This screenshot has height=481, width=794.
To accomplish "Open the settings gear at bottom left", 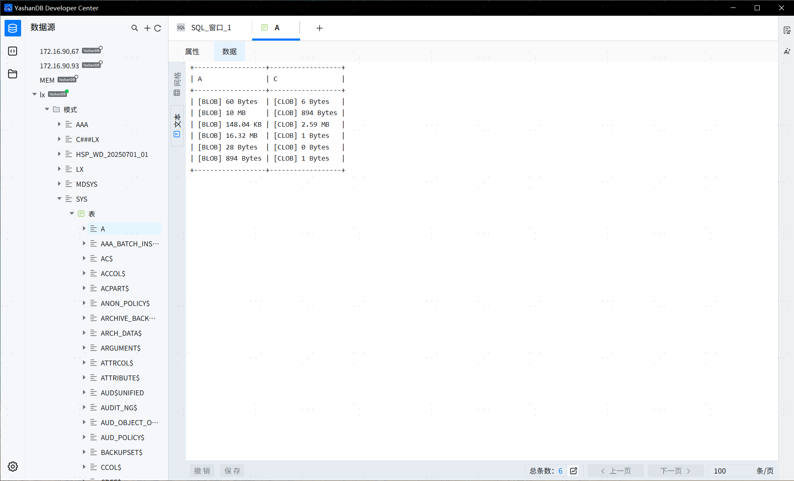I will 12,466.
